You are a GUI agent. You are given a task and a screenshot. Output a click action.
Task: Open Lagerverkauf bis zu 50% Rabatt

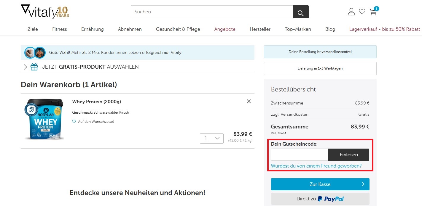(x=385, y=29)
